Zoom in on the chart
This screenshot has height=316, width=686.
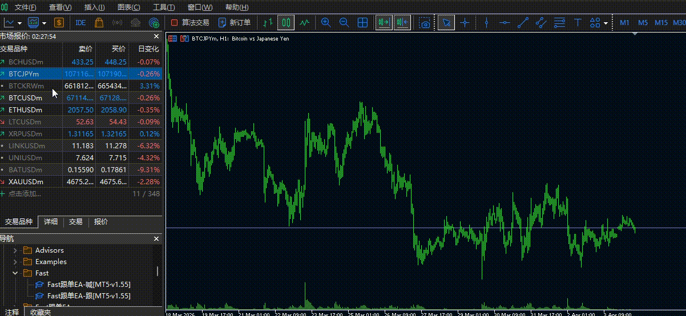pos(326,23)
